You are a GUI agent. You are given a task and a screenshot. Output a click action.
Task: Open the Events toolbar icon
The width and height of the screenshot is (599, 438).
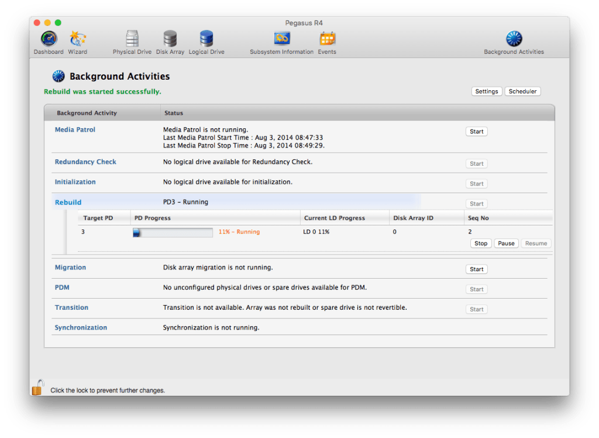pos(327,40)
